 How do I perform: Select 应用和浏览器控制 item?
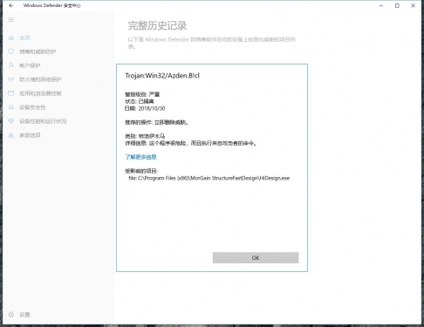(x=40, y=93)
